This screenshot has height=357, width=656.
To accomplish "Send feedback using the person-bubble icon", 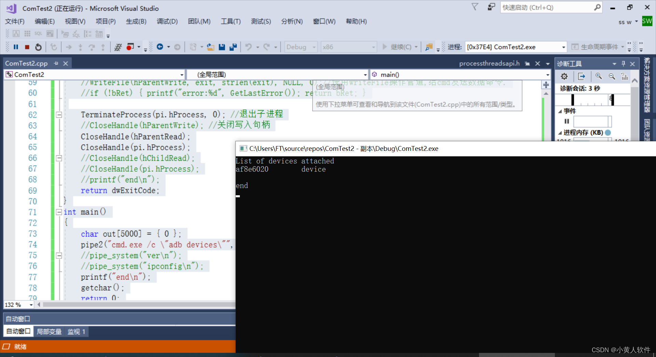I will [491, 7].
